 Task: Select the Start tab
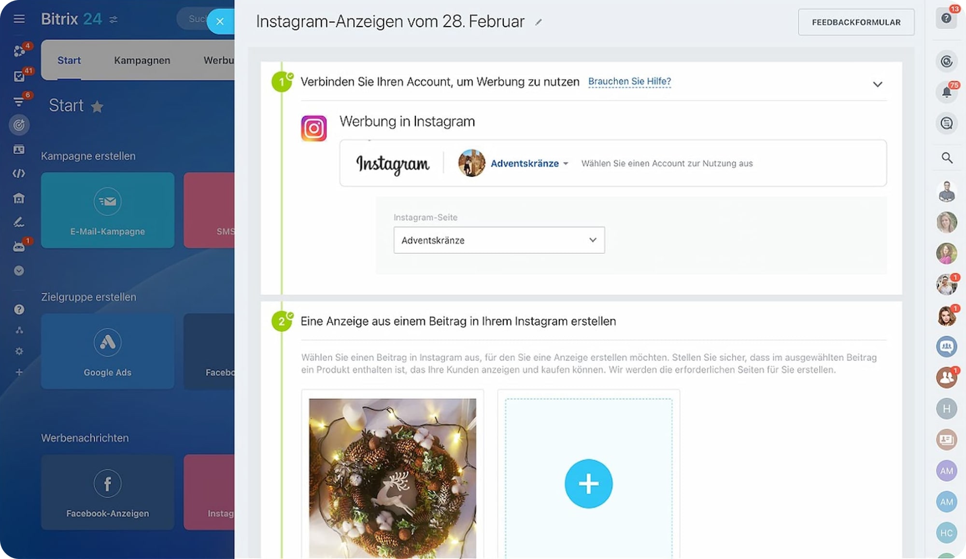(x=69, y=60)
